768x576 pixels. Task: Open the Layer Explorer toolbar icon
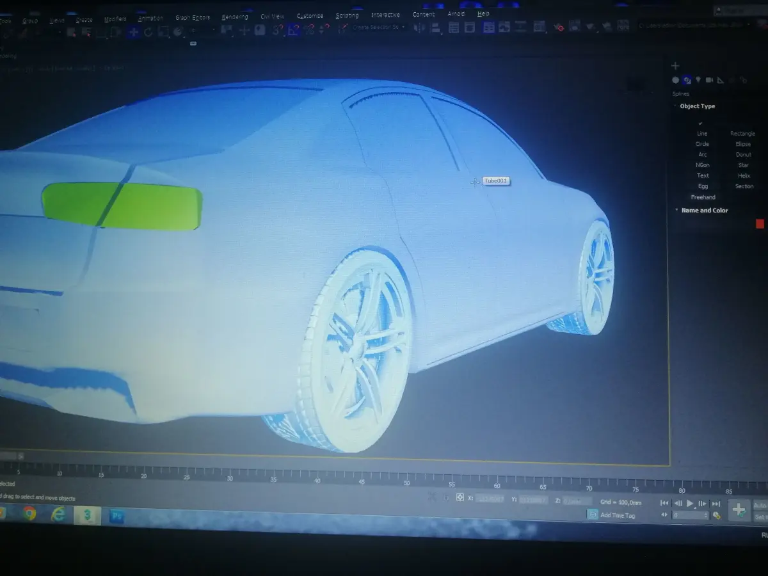470,28
